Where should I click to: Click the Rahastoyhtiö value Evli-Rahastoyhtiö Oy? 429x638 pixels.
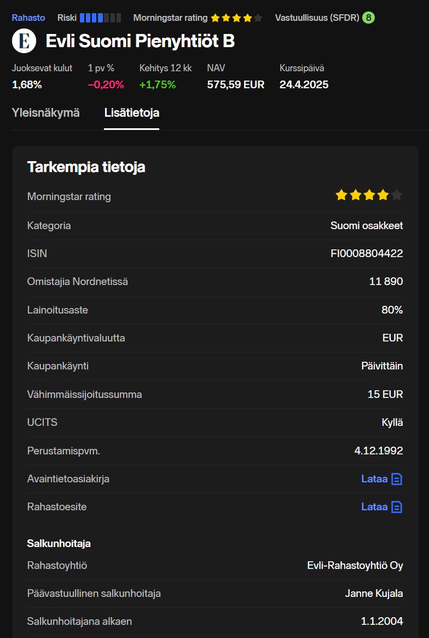[355, 566]
